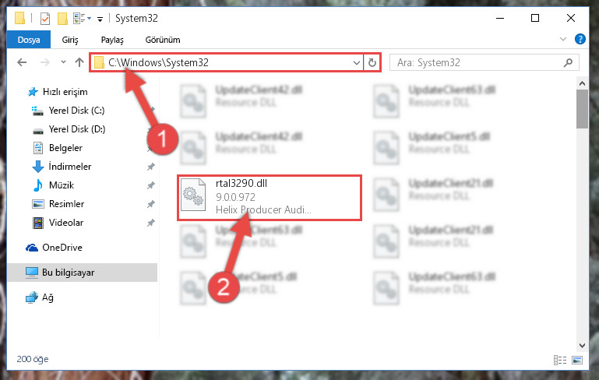Refresh the System32 folder view
The width and height of the screenshot is (599, 380).
372,62
